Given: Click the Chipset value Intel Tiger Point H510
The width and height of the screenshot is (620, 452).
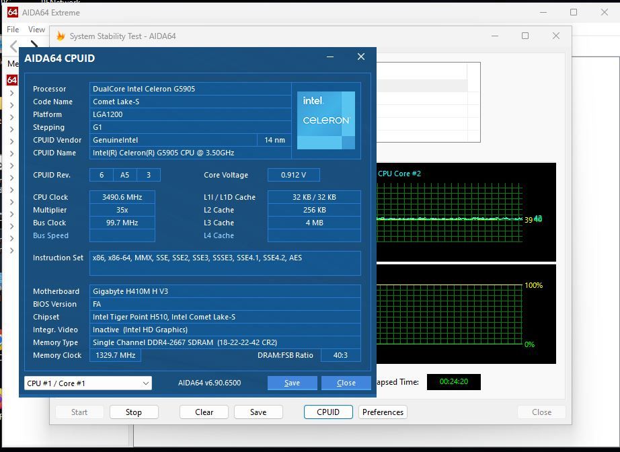Looking at the screenshot, I should coord(225,317).
